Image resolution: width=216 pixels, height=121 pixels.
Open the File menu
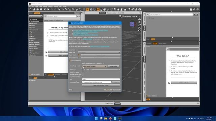click(x=29, y=6)
